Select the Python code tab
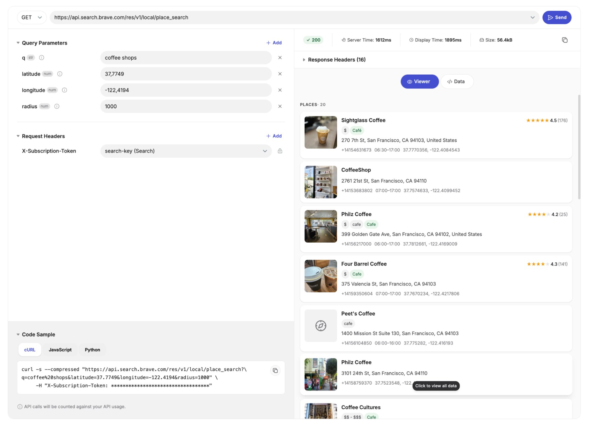Image resolution: width=590 pixels, height=443 pixels. pyautogui.click(x=92, y=349)
